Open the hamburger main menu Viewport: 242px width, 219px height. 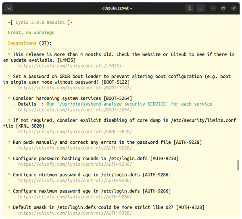[x=200, y=8]
